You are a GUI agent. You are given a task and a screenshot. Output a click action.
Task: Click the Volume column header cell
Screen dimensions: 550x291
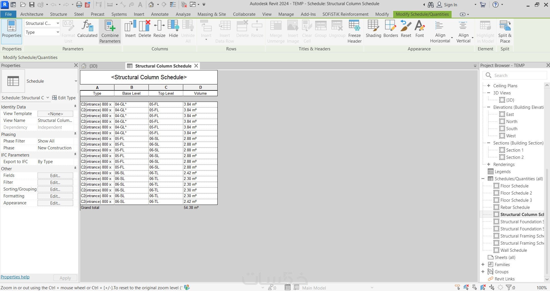[x=200, y=94]
